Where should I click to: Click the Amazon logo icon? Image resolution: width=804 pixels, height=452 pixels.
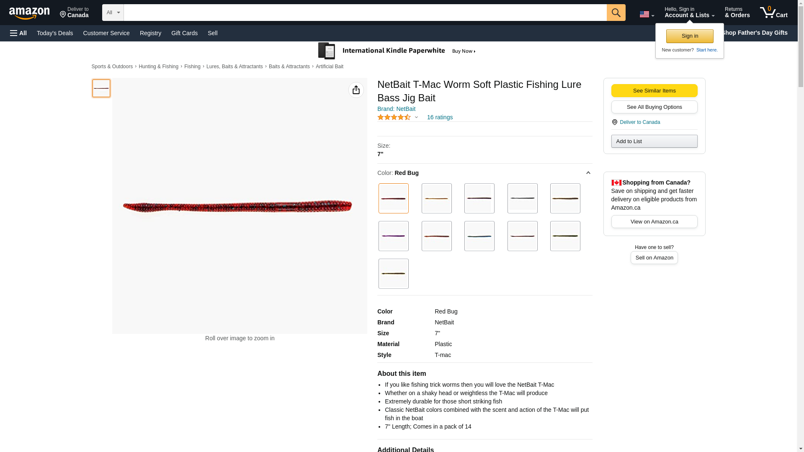pos(29,13)
